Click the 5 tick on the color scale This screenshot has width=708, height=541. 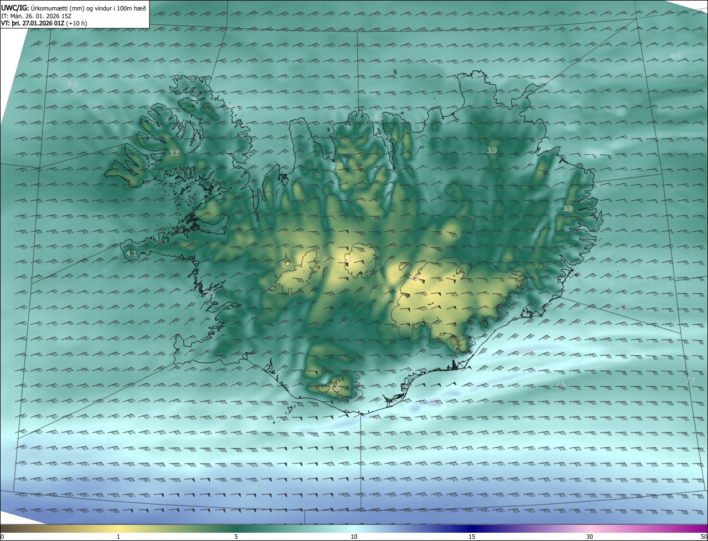236,537
